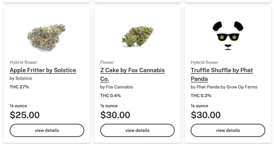Click the THC 27% label

click(x=19, y=87)
